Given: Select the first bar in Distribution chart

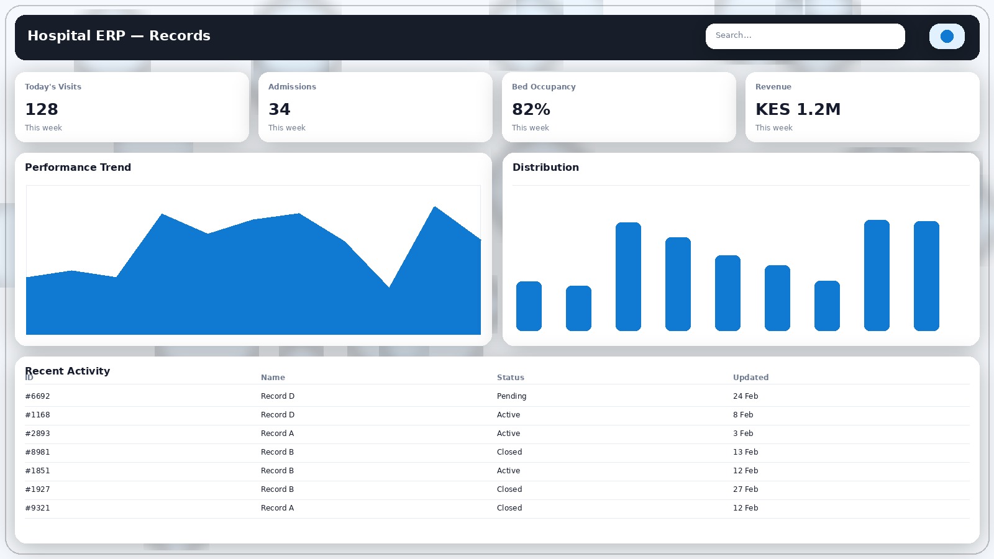Looking at the screenshot, I should click(529, 306).
